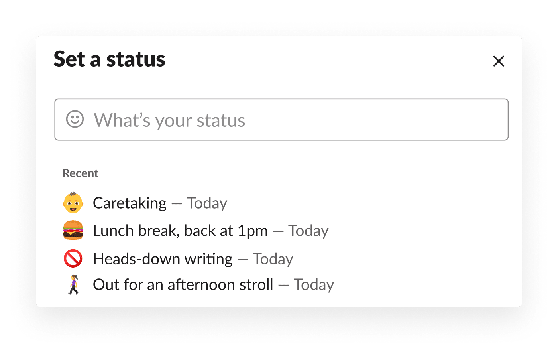Click the word Caretaking in the list

click(x=130, y=203)
